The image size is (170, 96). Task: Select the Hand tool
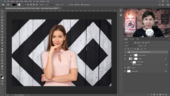point(2,66)
